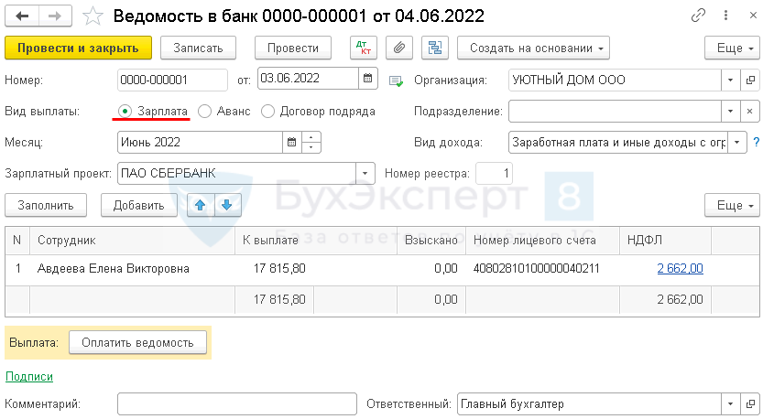Open the Зарплатный проект dropdown
This screenshot has height=419, width=763.
pos(365,173)
